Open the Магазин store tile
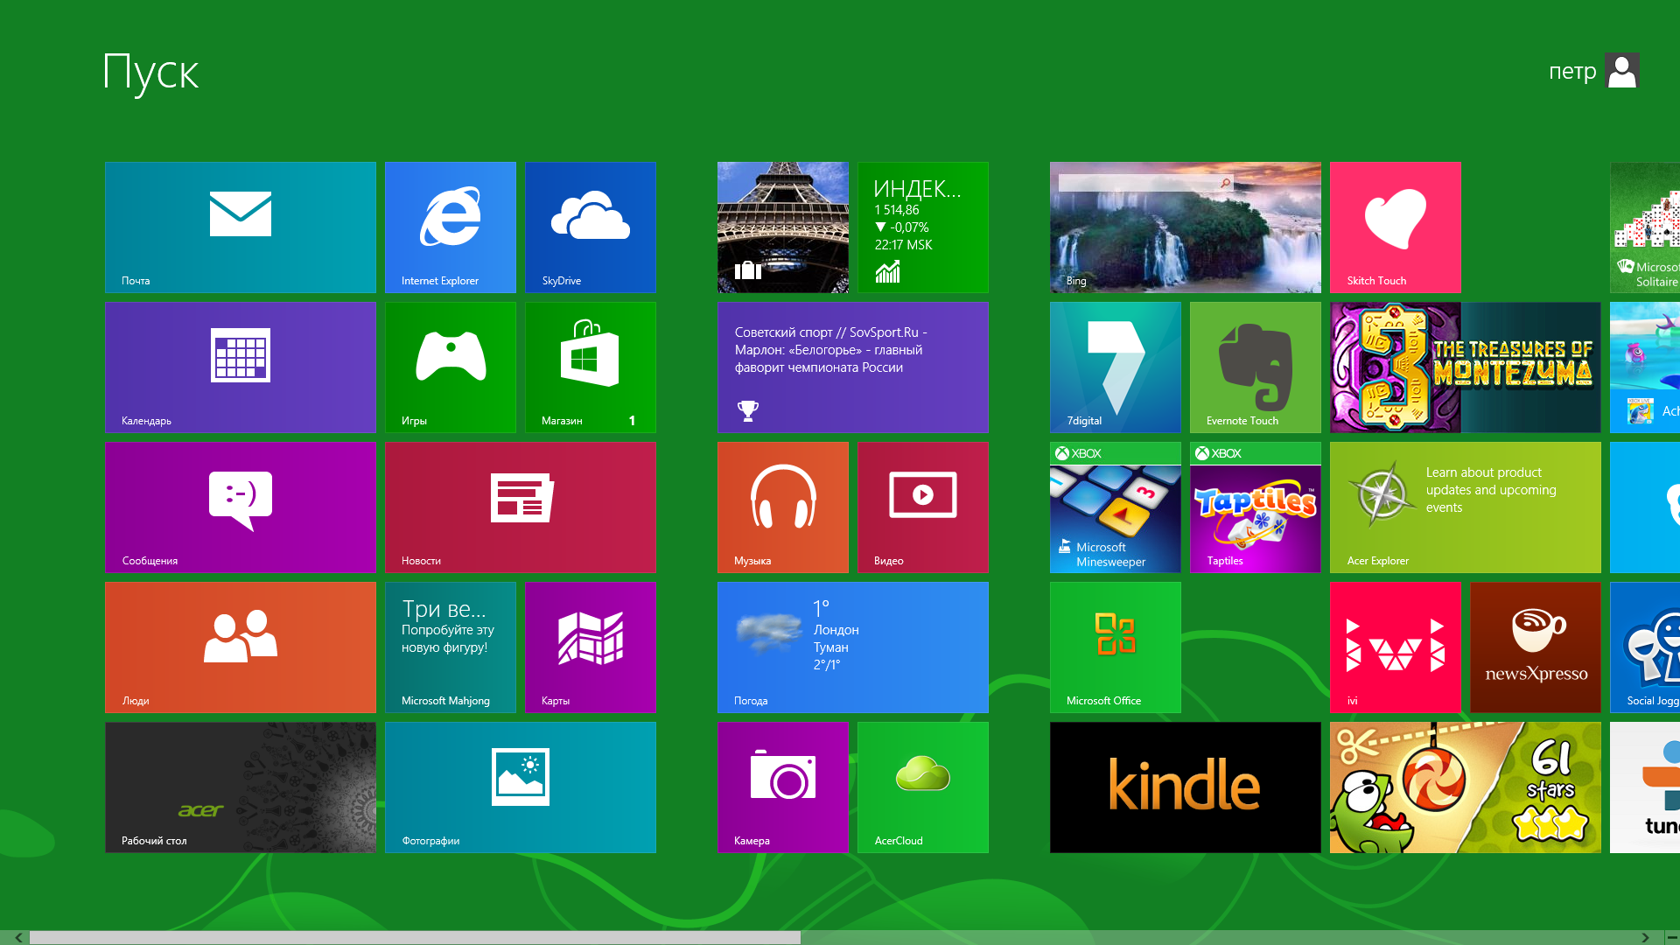1680x945 pixels. [591, 367]
